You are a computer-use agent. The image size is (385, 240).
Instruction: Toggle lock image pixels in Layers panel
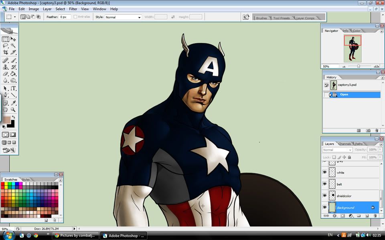click(339, 157)
